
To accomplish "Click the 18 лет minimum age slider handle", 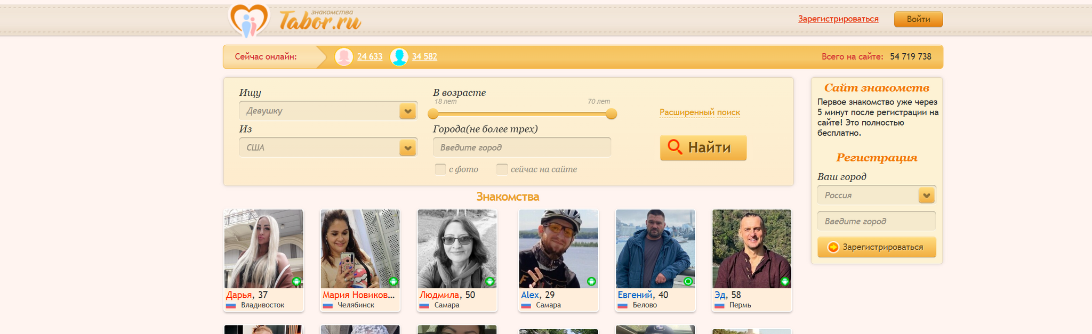I will point(433,114).
